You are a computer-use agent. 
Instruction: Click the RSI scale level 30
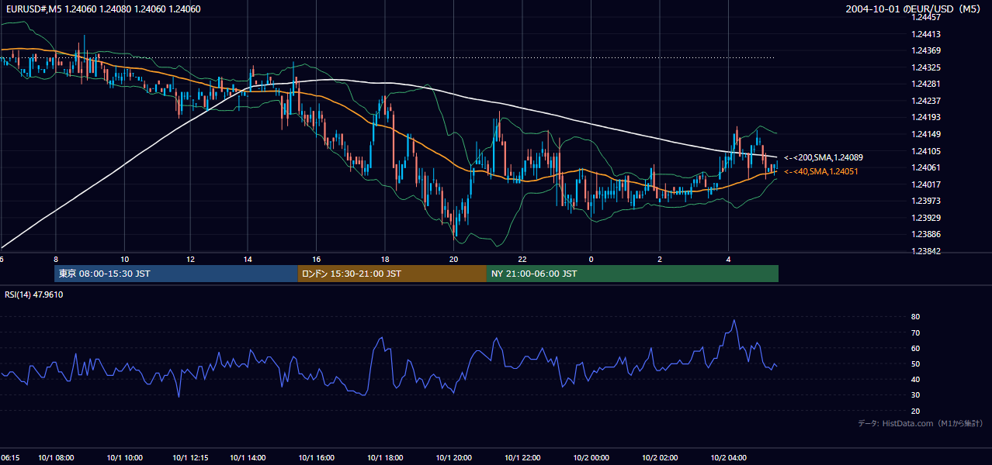pyautogui.click(x=915, y=395)
